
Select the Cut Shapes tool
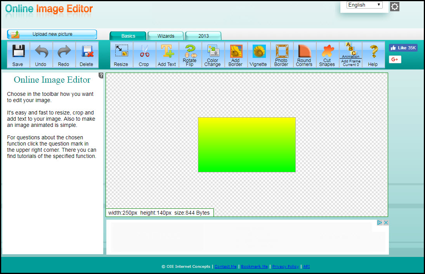point(327,54)
